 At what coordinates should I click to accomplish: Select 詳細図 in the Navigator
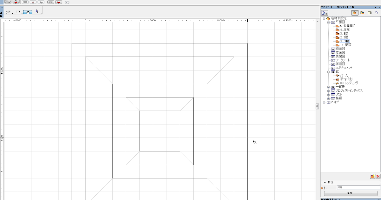[x=340, y=64]
